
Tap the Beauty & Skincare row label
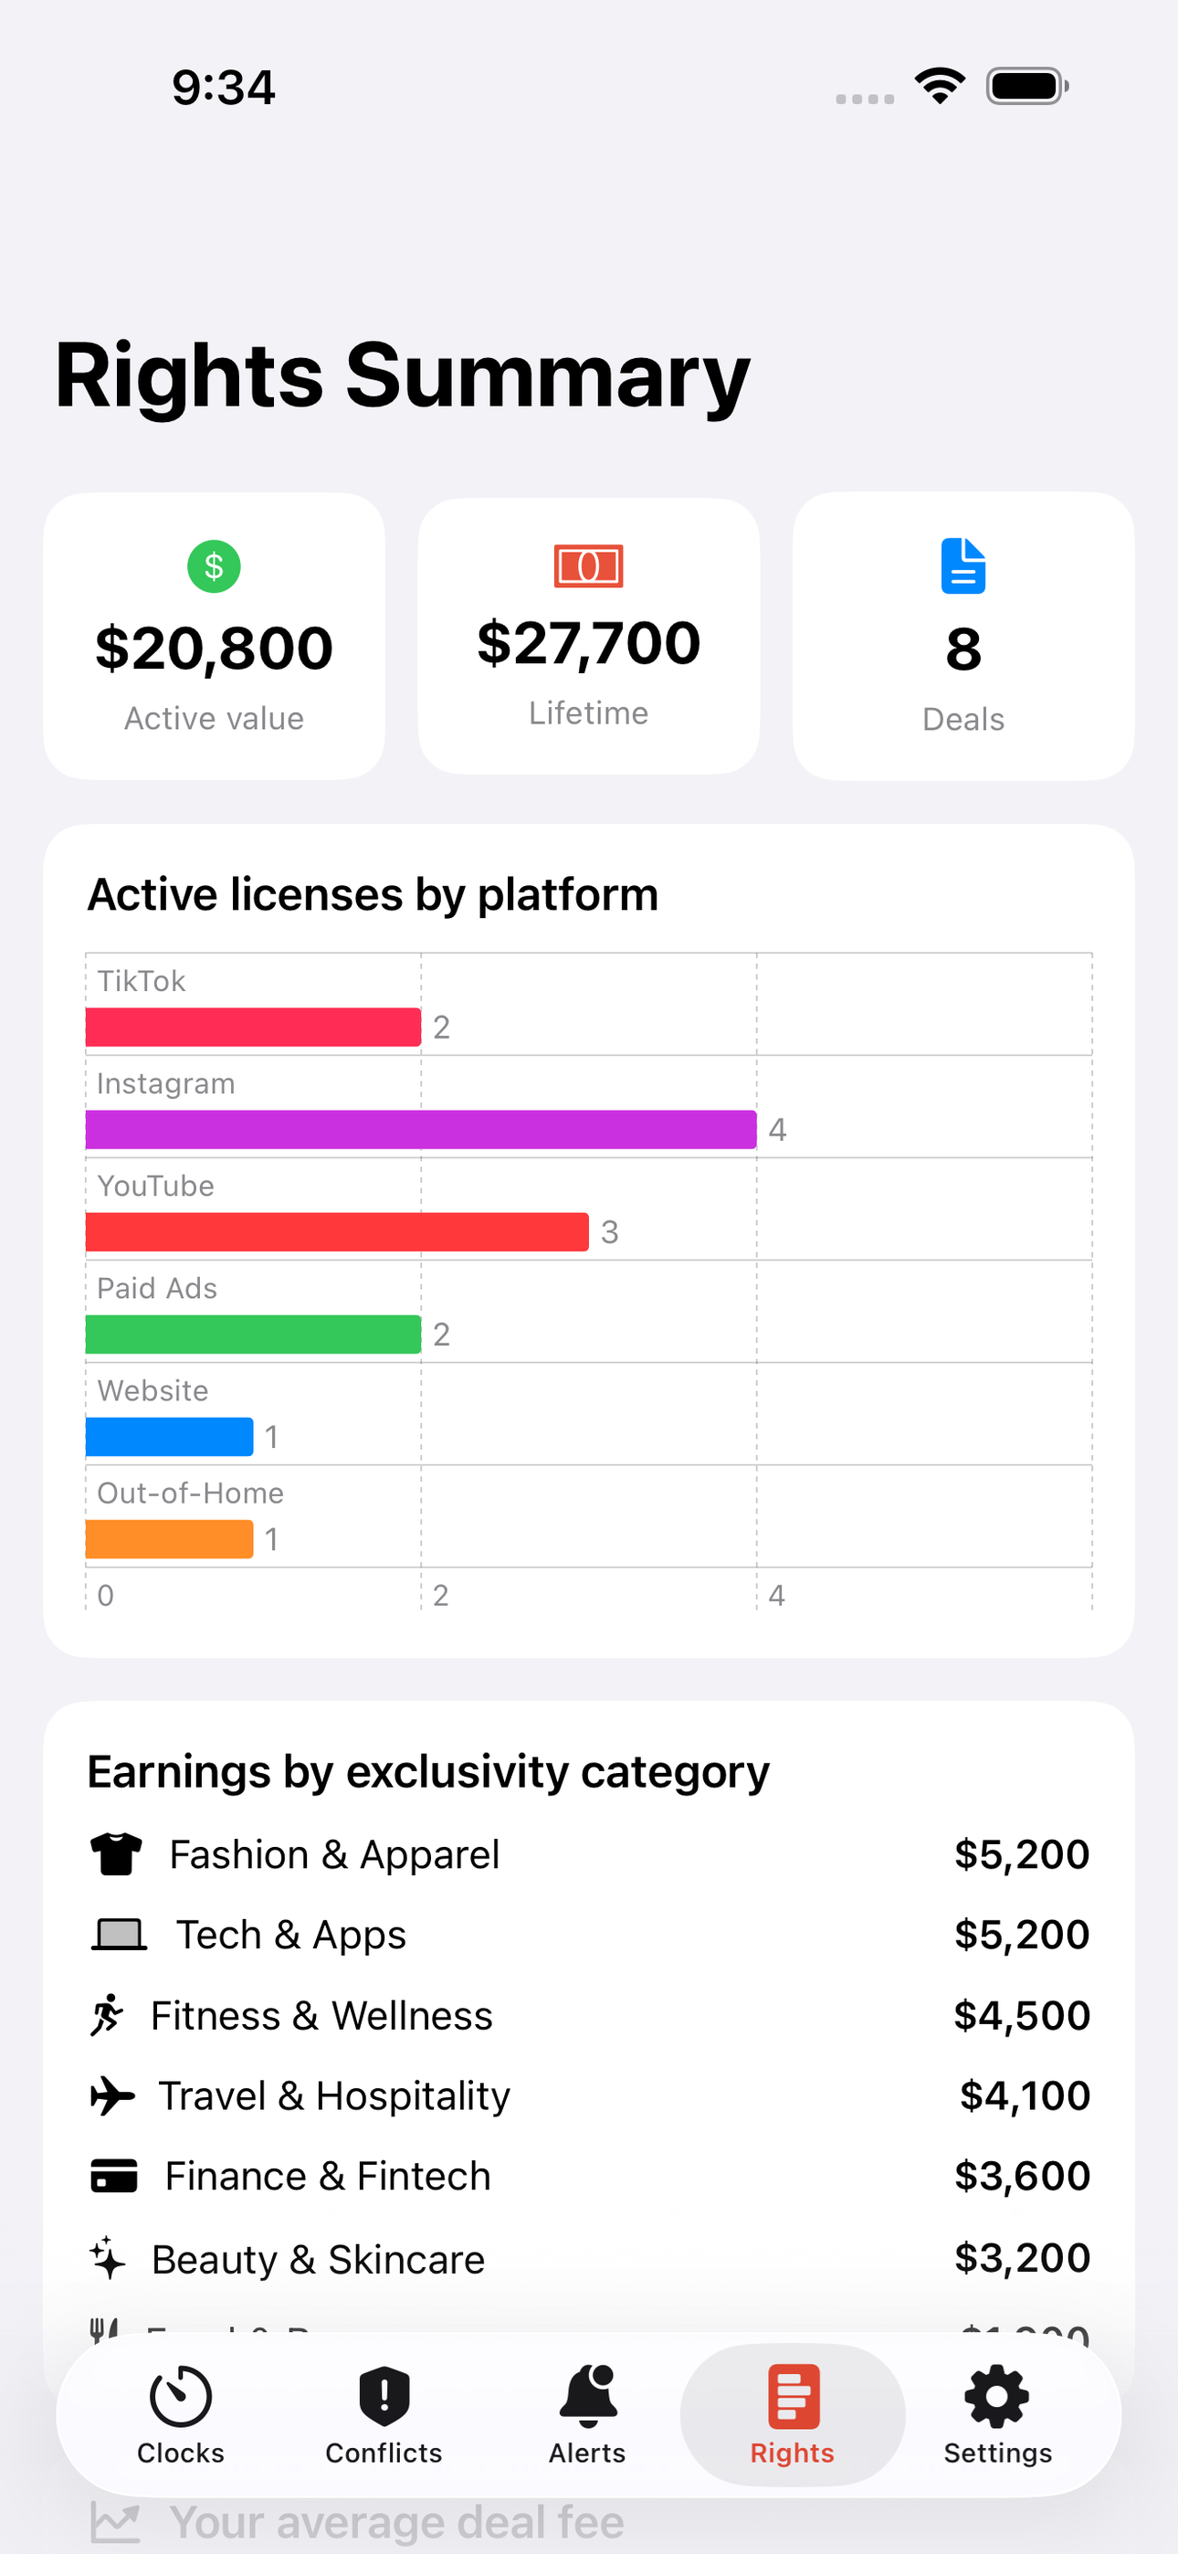(319, 2259)
